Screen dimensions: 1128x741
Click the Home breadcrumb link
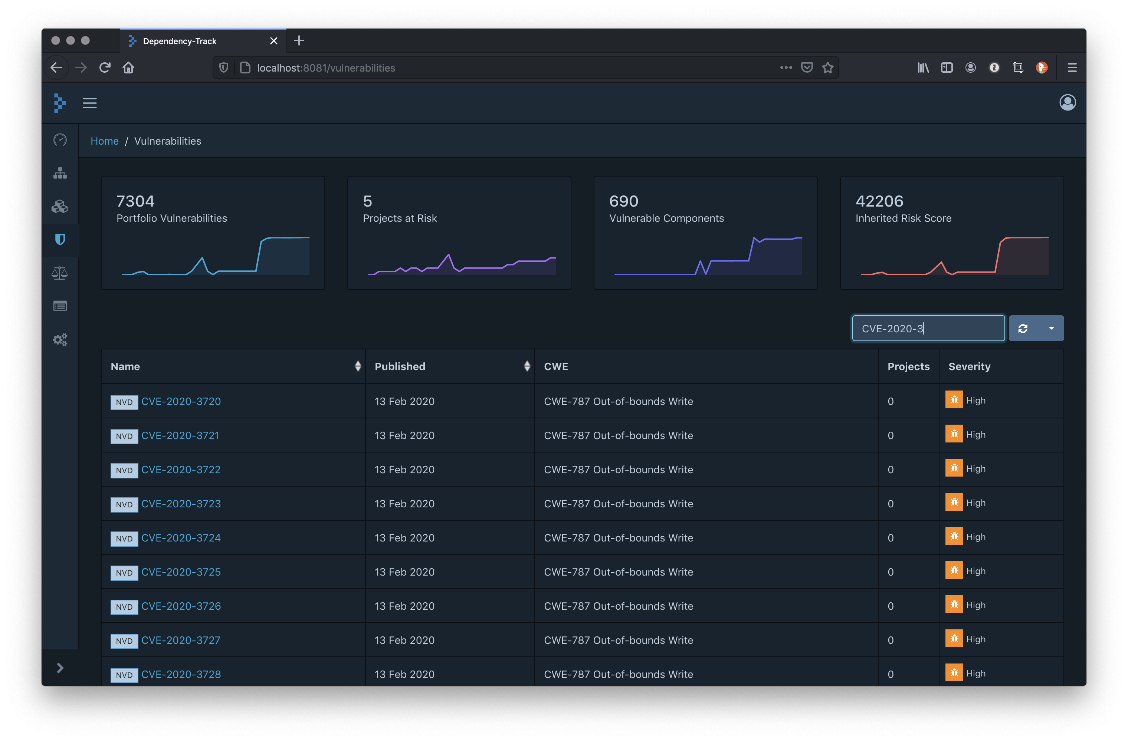pyautogui.click(x=104, y=141)
